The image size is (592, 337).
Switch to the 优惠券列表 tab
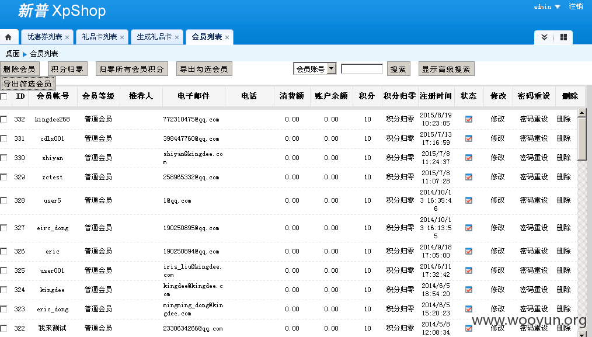[44, 37]
